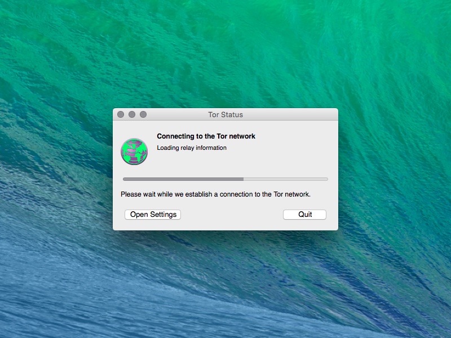The width and height of the screenshot is (451, 338).
Task: Click the word "Status" in the window title
Action: click(x=232, y=115)
